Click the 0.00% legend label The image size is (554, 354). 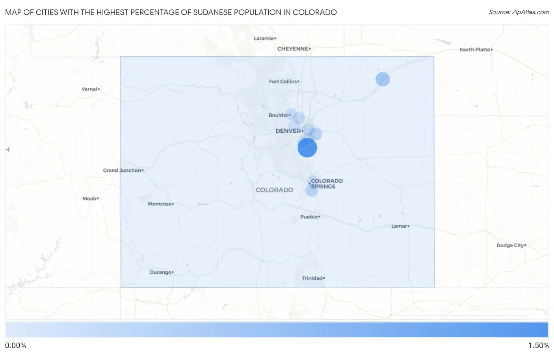point(15,346)
